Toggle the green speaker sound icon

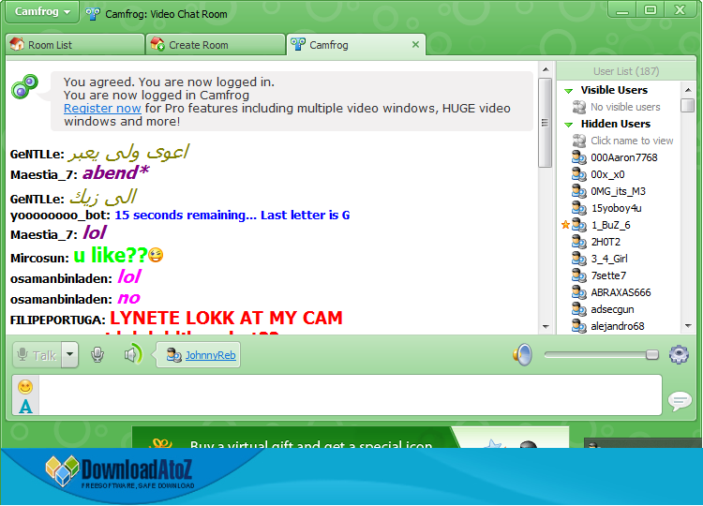133,355
